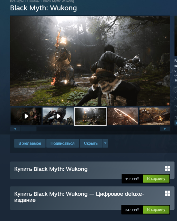The height and width of the screenshot is (221, 177).
Task: Click 'Black Myth: Wukong' breadcrumb link
Action: [58, 1]
